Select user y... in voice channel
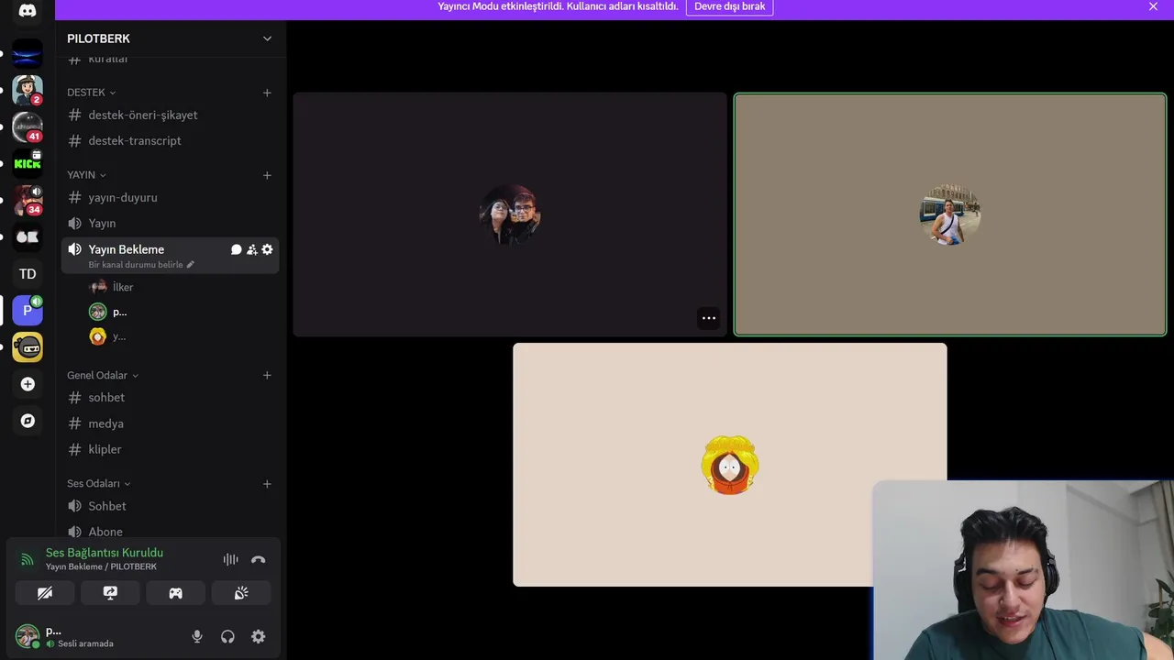The height and width of the screenshot is (660, 1174). pyautogui.click(x=182, y=336)
